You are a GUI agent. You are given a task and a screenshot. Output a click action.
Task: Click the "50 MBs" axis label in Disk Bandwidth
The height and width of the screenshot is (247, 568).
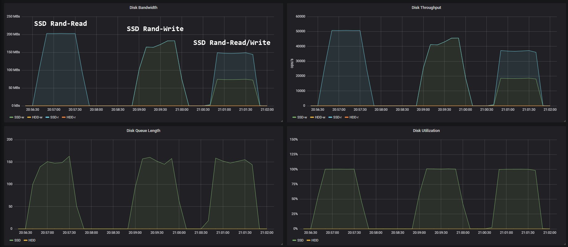coord(14,88)
